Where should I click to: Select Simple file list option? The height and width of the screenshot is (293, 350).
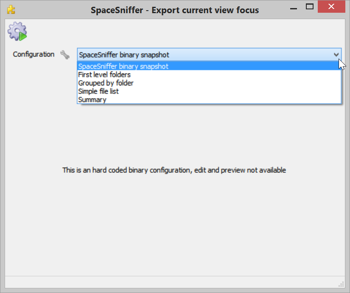tap(209, 91)
